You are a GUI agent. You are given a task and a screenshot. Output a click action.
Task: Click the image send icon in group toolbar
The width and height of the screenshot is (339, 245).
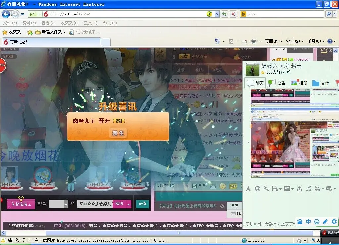coord(287,189)
